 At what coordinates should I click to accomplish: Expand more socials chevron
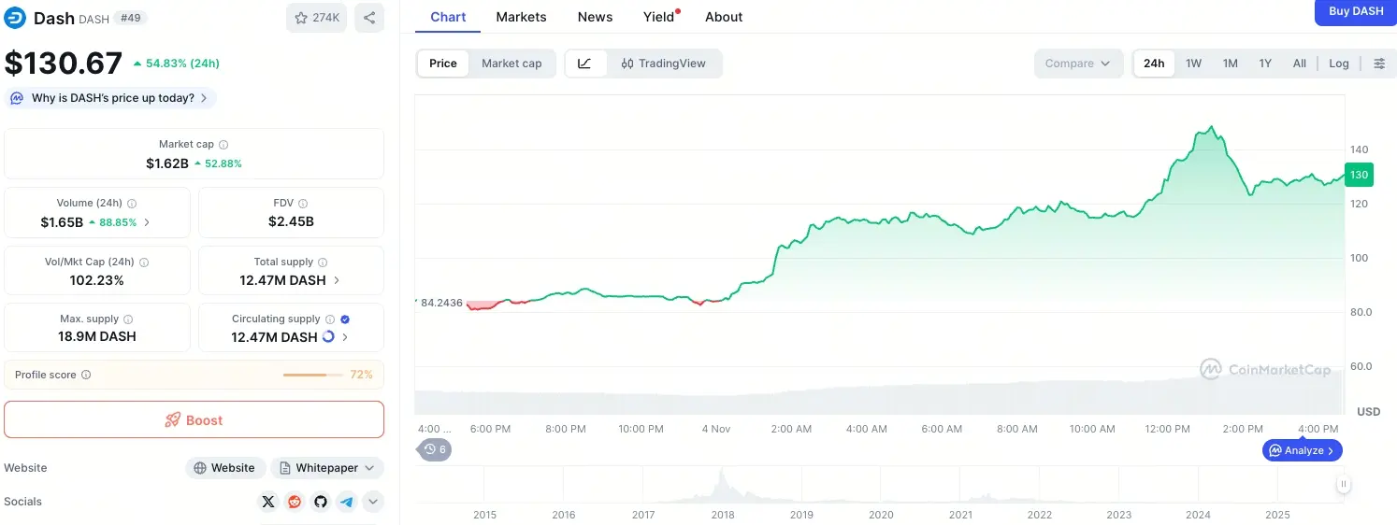[373, 502]
